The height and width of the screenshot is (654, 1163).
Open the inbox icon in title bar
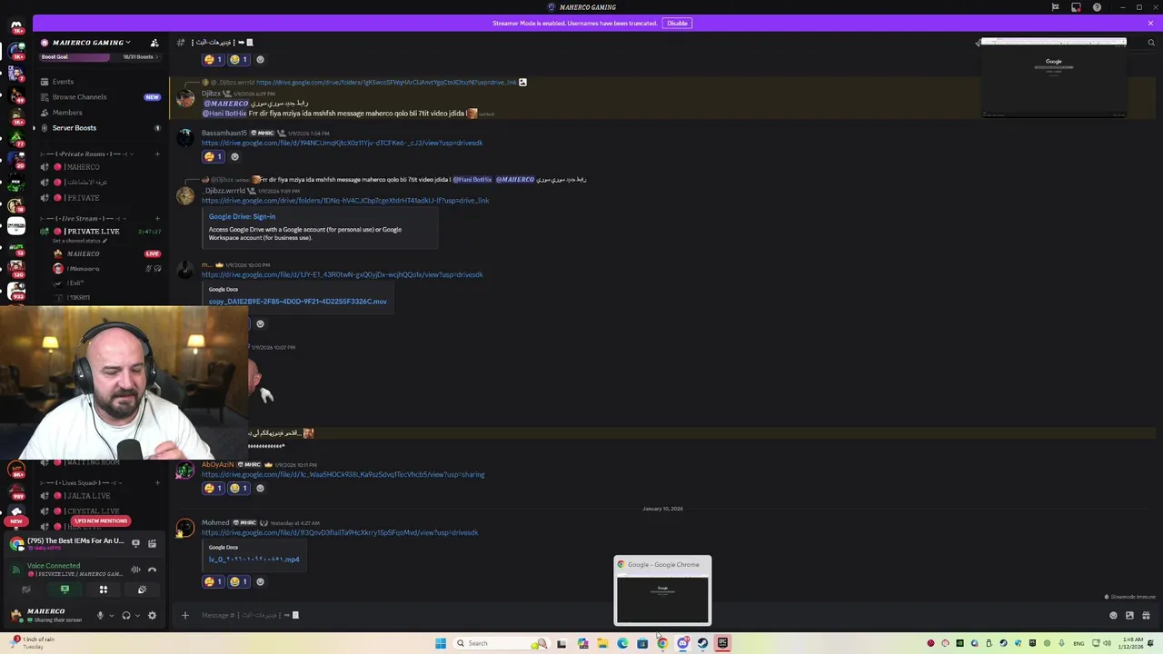[x=1076, y=7]
